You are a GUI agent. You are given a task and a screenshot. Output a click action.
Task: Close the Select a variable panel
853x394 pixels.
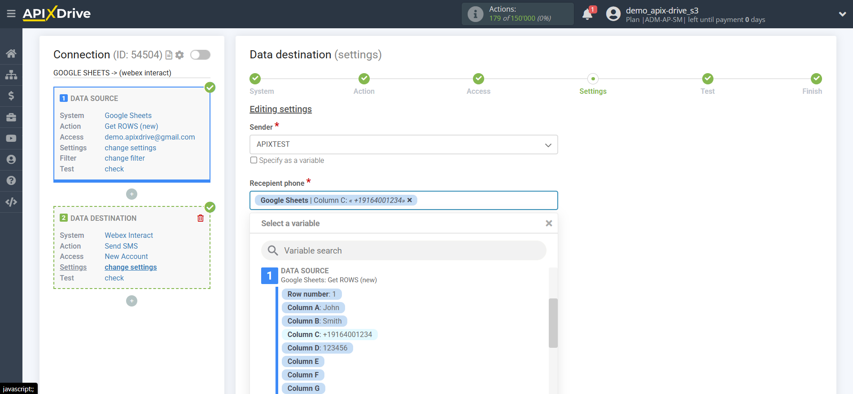[x=549, y=223]
